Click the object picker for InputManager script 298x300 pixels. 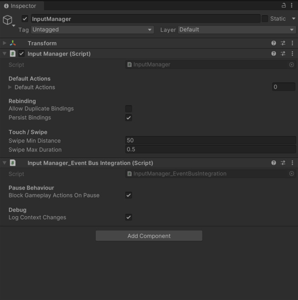(x=292, y=64)
